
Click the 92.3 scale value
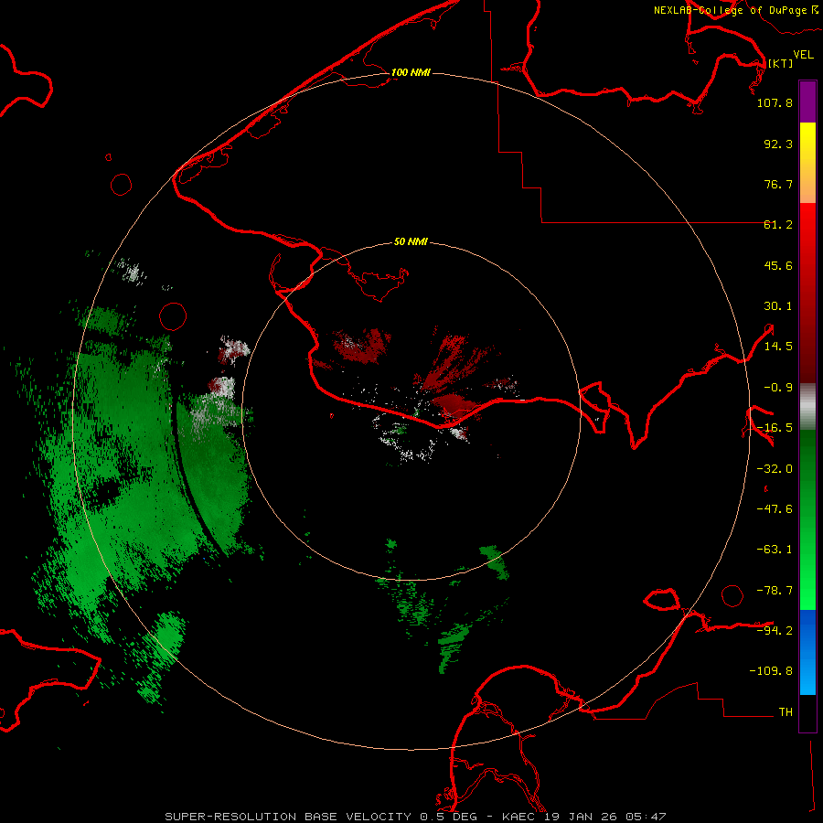click(778, 144)
